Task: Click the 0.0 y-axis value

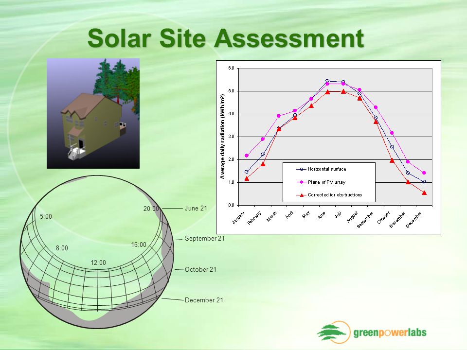Action: [232, 205]
